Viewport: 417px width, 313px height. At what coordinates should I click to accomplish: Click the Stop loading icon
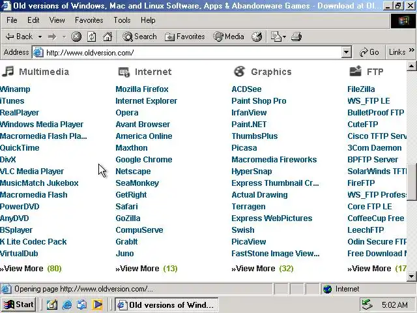coord(76,37)
